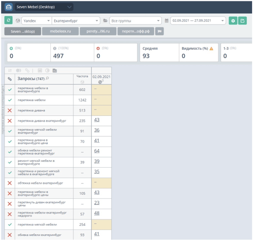This screenshot has width=253, height=241.
Task: Click position 64 link for обивка мебели ремонт
Action: click(97, 151)
